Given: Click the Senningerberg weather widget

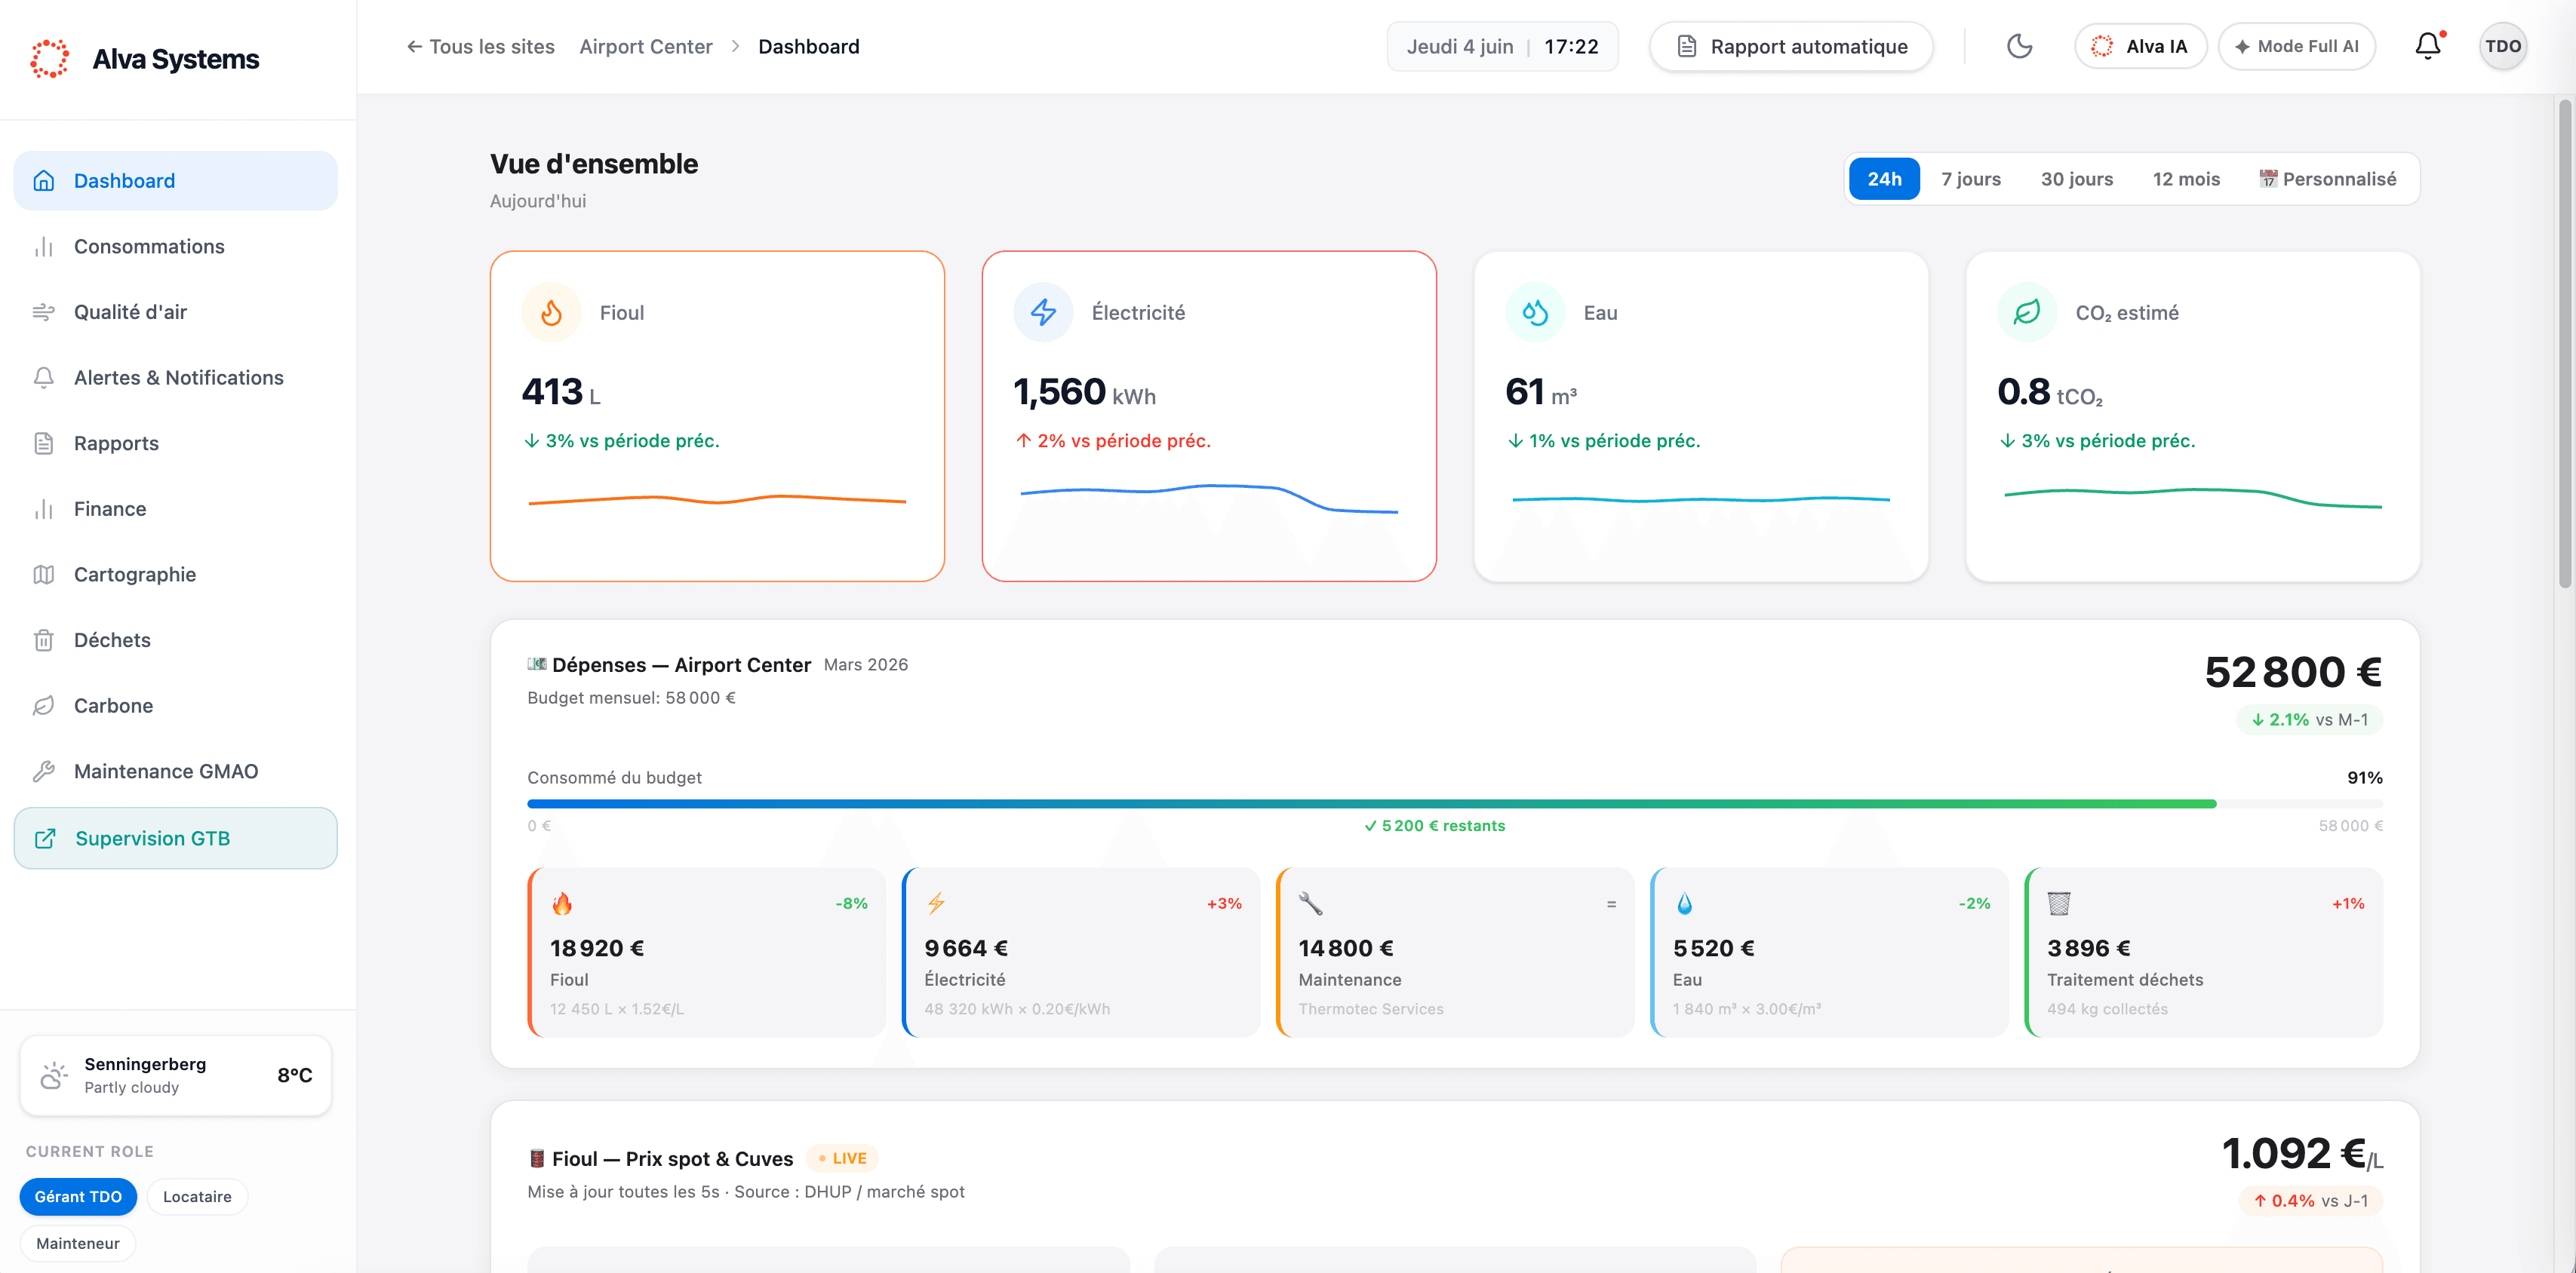Looking at the screenshot, I should click(x=176, y=1075).
